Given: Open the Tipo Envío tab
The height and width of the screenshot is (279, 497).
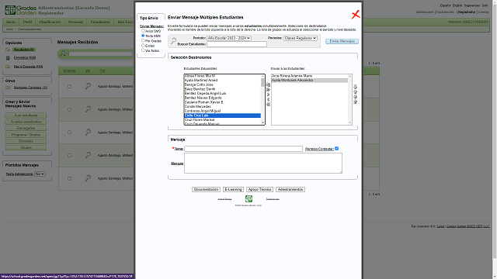Looking at the screenshot, I should [x=149, y=18].
